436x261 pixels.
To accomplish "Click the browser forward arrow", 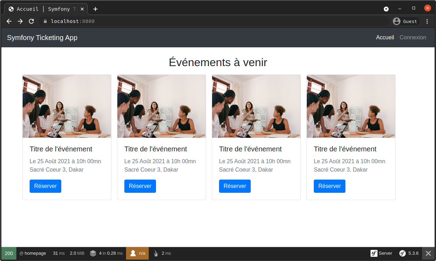I will pyautogui.click(x=20, y=21).
